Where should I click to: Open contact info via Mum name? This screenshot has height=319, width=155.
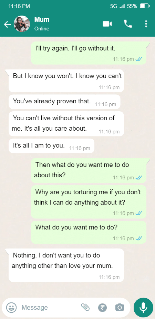[42, 20]
